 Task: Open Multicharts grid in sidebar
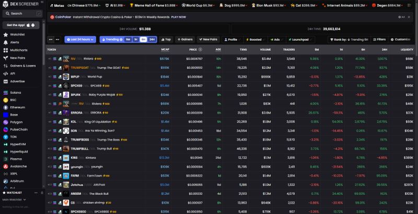click(x=19, y=50)
